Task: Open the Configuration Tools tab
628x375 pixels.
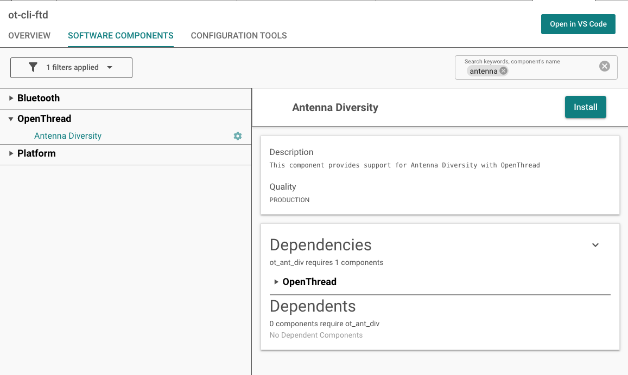Action: point(239,36)
